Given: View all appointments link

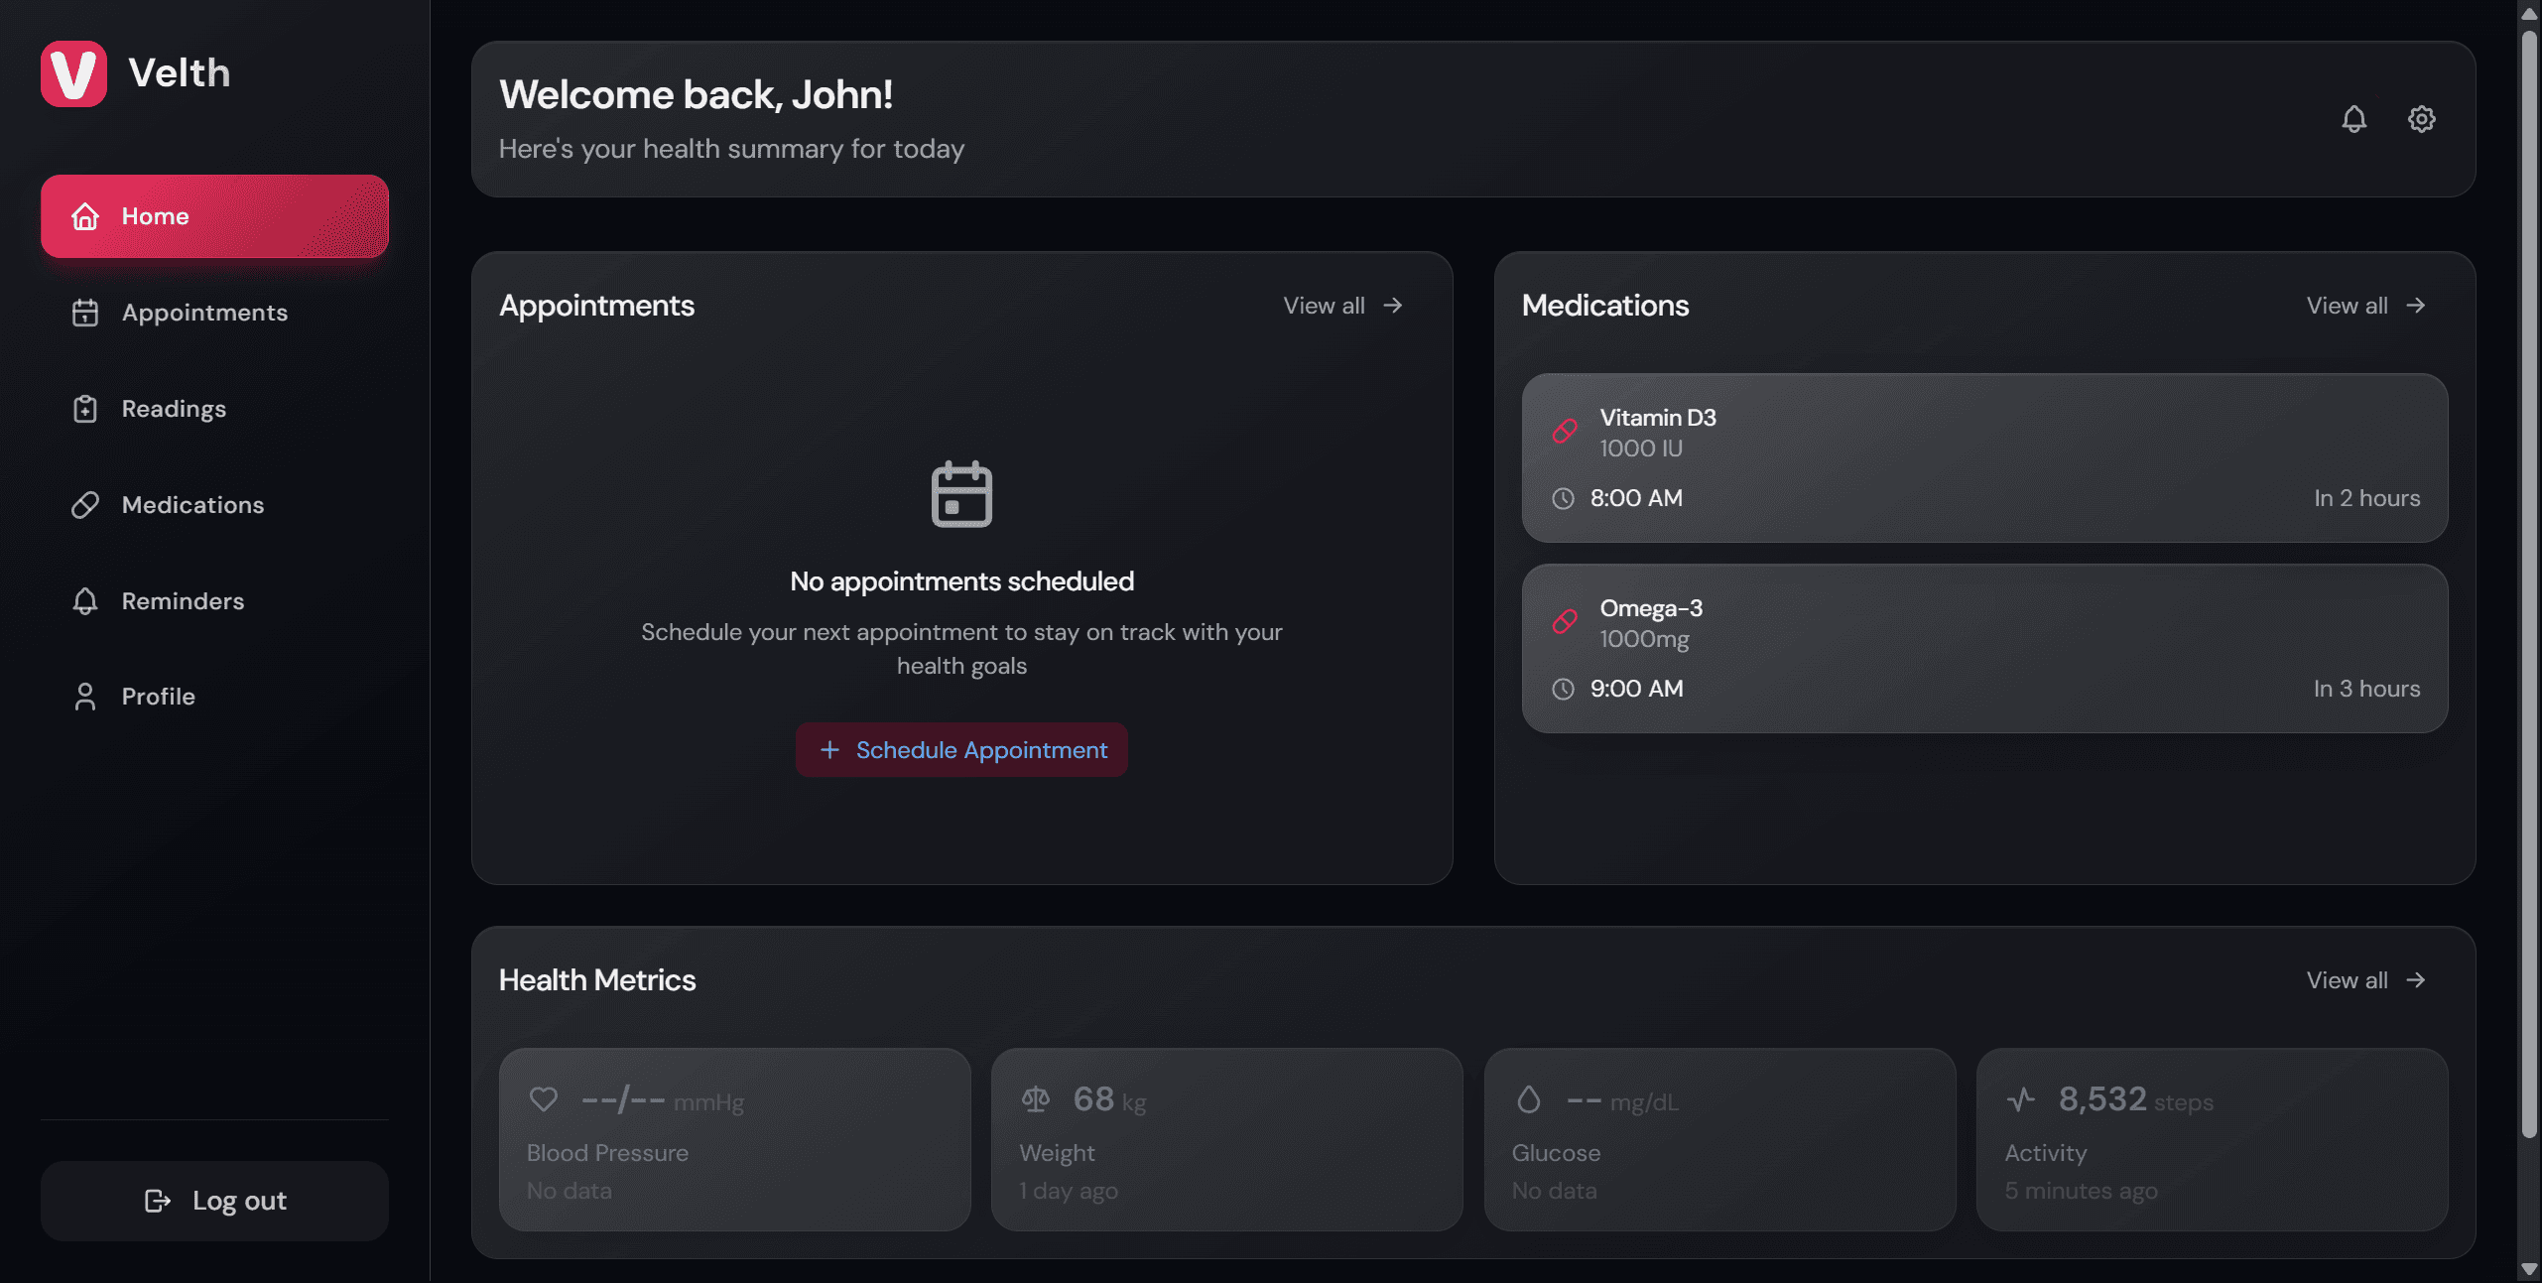Looking at the screenshot, I should [1342, 306].
